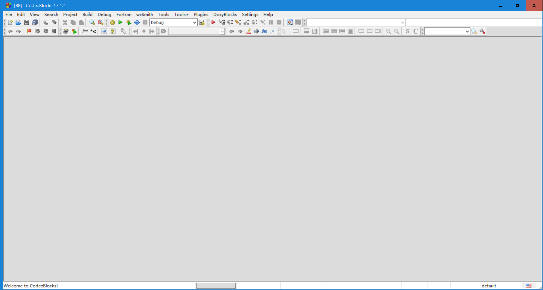Open DoxyBlocks preferences wrench icon
The width and height of the screenshot is (543, 290).
[x=123, y=31]
